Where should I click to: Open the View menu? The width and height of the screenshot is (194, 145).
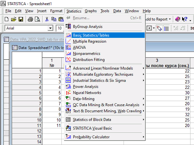point(29,11)
